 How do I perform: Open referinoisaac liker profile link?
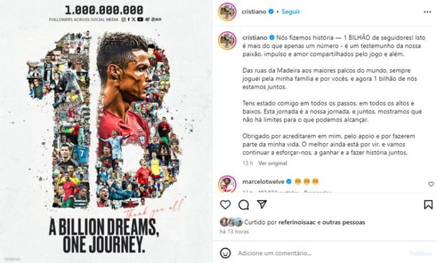(x=297, y=222)
